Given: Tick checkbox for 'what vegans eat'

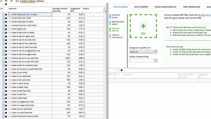Looking at the screenshot, I should (x=4, y=29).
